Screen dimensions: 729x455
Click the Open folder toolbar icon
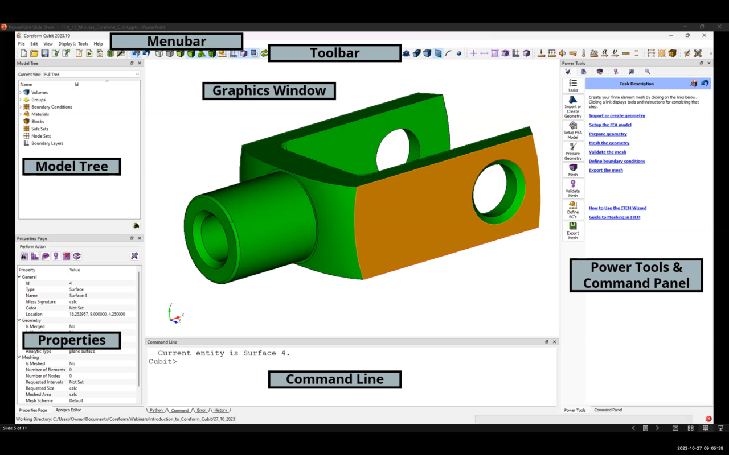coord(34,53)
